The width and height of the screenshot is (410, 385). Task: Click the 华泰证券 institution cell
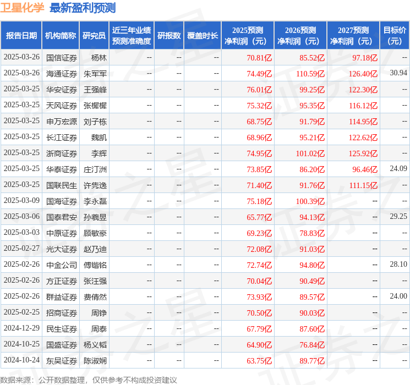click(62, 169)
